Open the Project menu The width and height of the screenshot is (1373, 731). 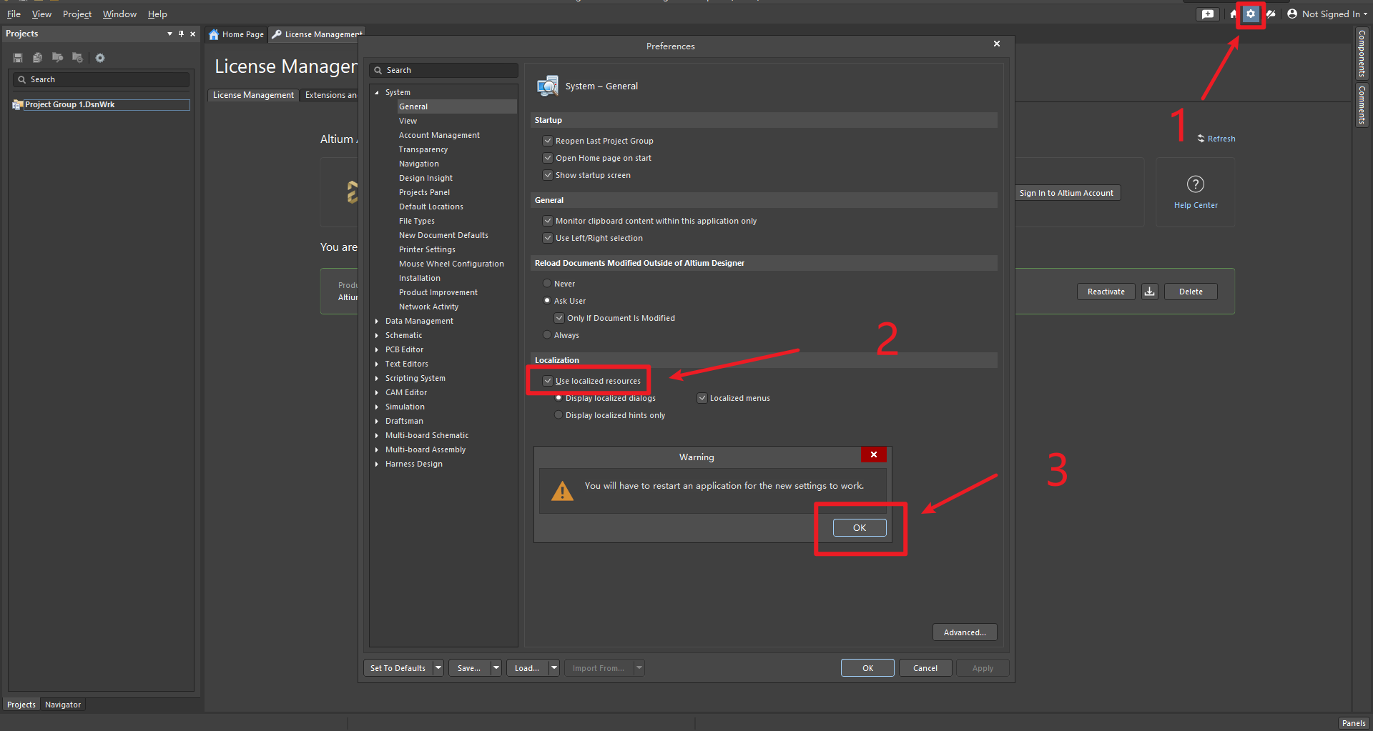[x=77, y=14]
